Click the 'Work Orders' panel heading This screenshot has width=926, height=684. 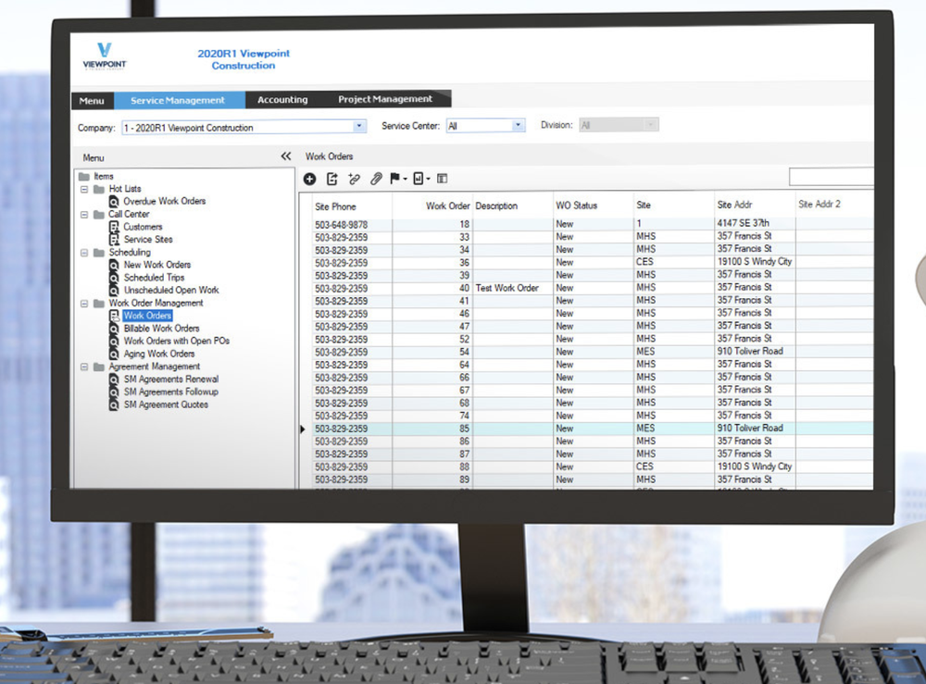329,156
